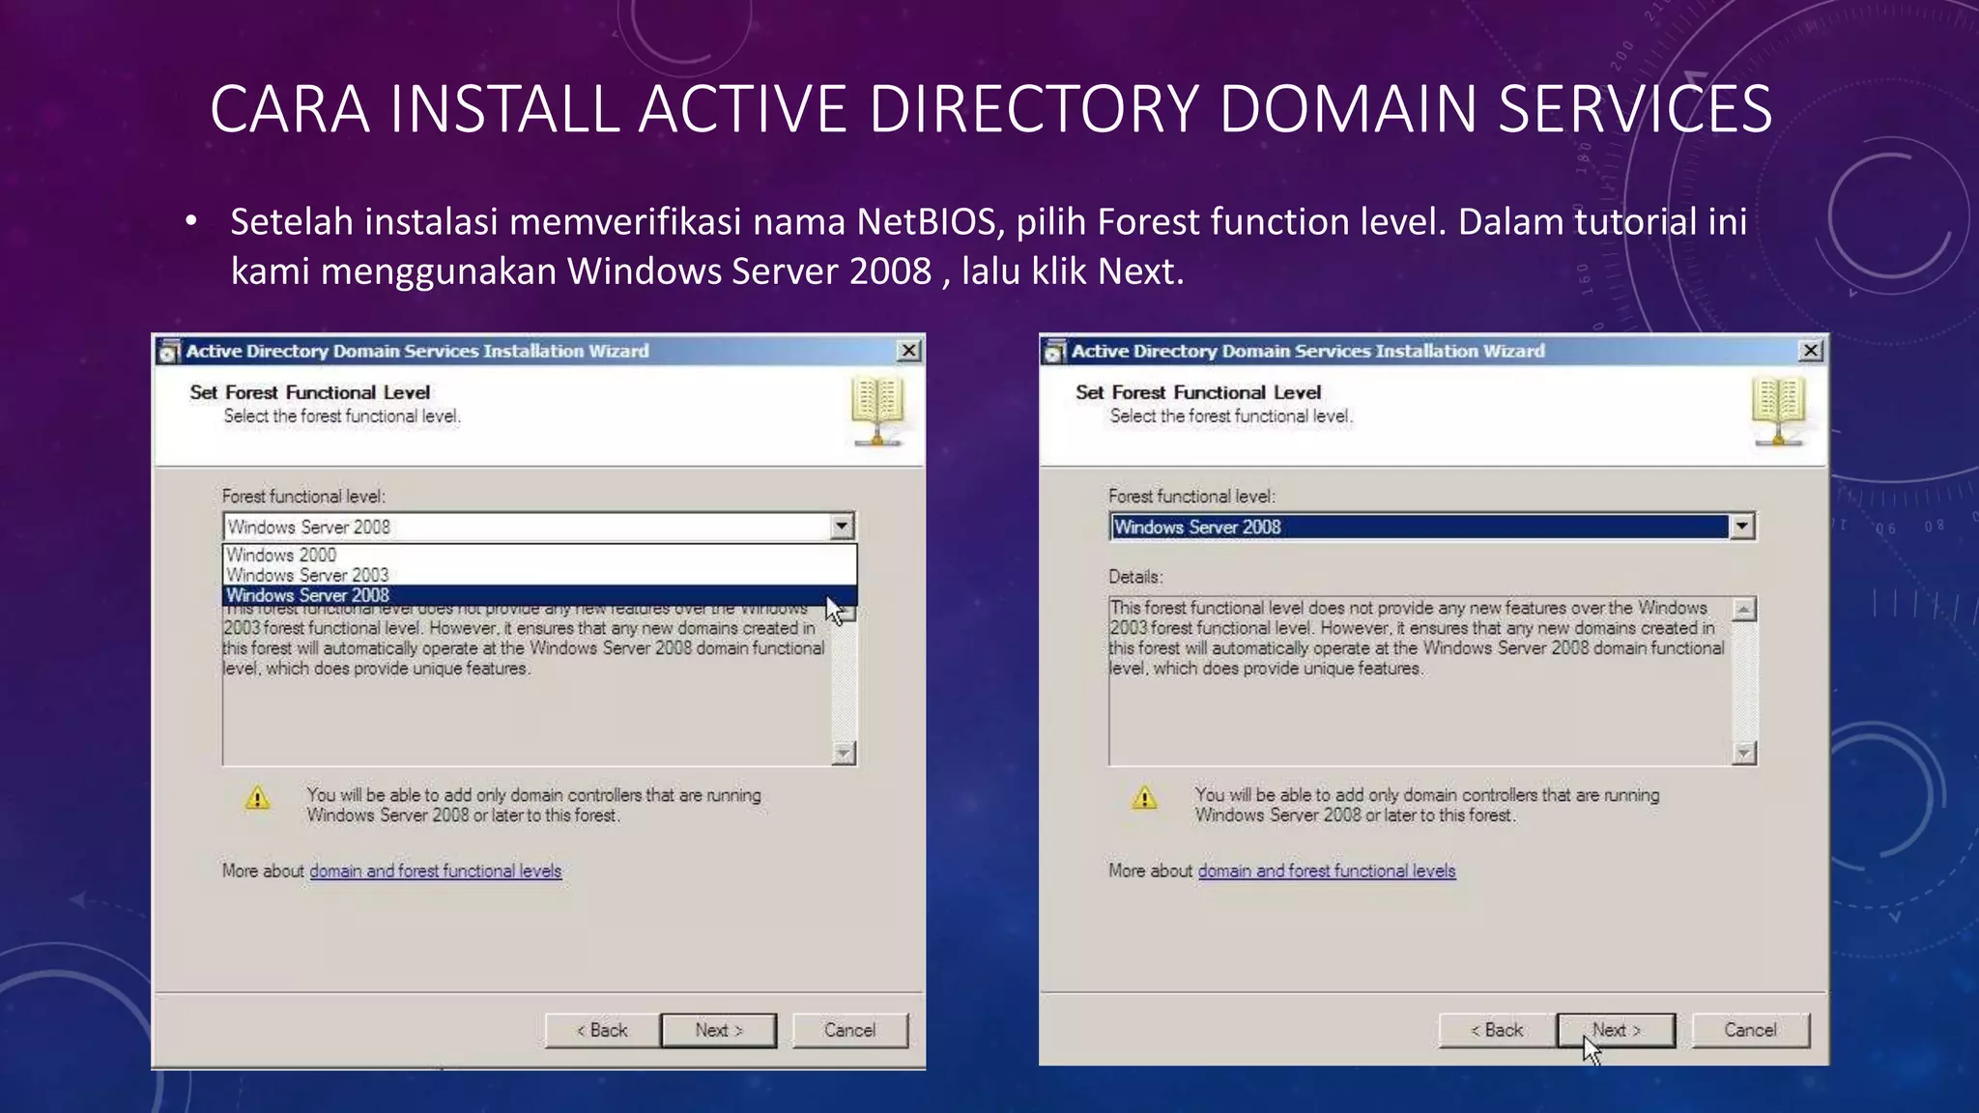The image size is (1979, 1113).
Task: Click scroll up arrow in right details box
Action: [x=1744, y=610]
